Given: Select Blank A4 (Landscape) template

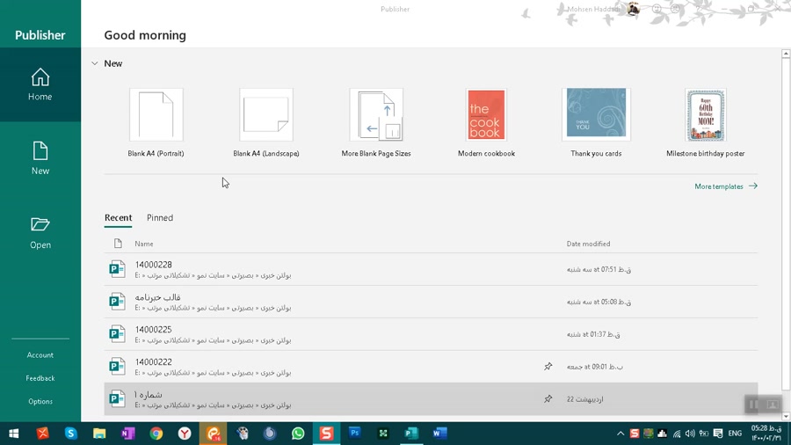Looking at the screenshot, I should click(266, 115).
